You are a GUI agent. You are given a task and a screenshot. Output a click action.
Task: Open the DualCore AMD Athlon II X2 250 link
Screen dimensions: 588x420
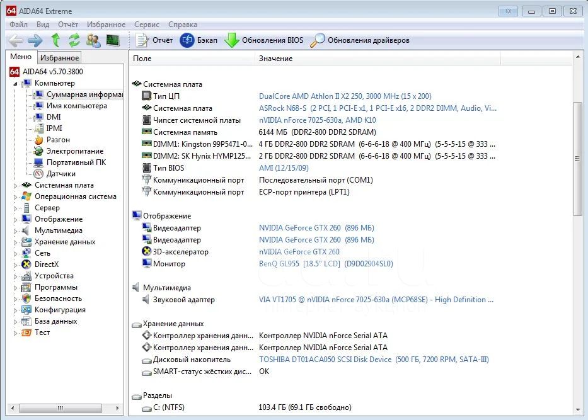coord(345,96)
